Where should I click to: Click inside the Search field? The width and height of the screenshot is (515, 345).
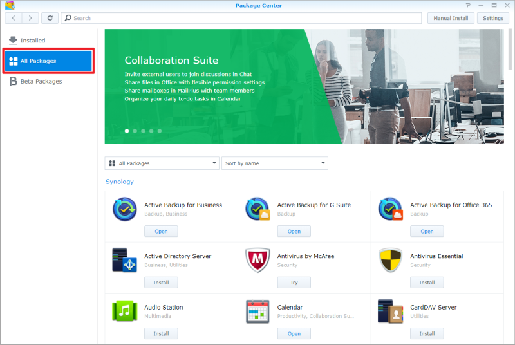tap(241, 18)
